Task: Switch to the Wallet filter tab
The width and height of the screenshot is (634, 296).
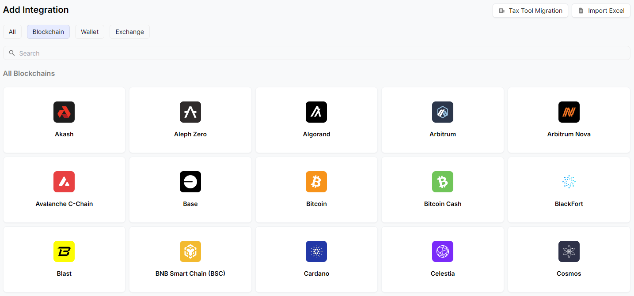Action: (x=89, y=31)
